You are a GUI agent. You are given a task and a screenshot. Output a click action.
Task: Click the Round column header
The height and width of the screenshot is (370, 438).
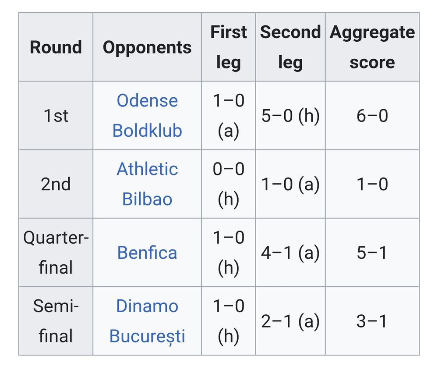pyautogui.click(x=56, y=47)
